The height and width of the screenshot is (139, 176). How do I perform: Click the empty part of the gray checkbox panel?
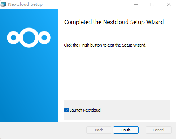(x=135, y=110)
